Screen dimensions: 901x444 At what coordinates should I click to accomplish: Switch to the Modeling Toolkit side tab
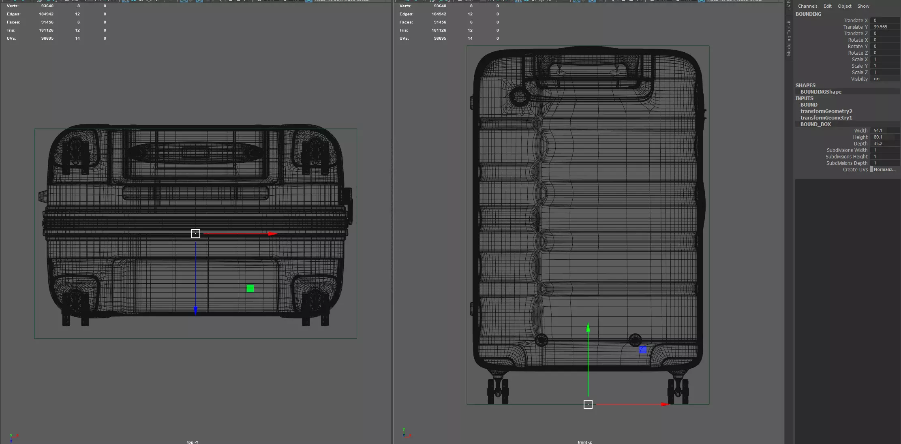pos(789,38)
